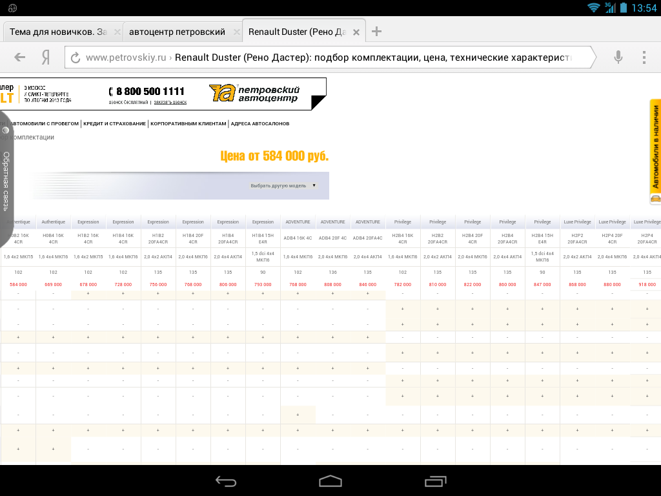Viewport: 661px width, 496px height.
Task: Click the 806 000 price cell
Action: pyautogui.click(x=228, y=285)
